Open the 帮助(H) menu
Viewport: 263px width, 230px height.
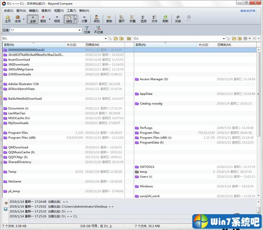pyautogui.click(x=84, y=11)
